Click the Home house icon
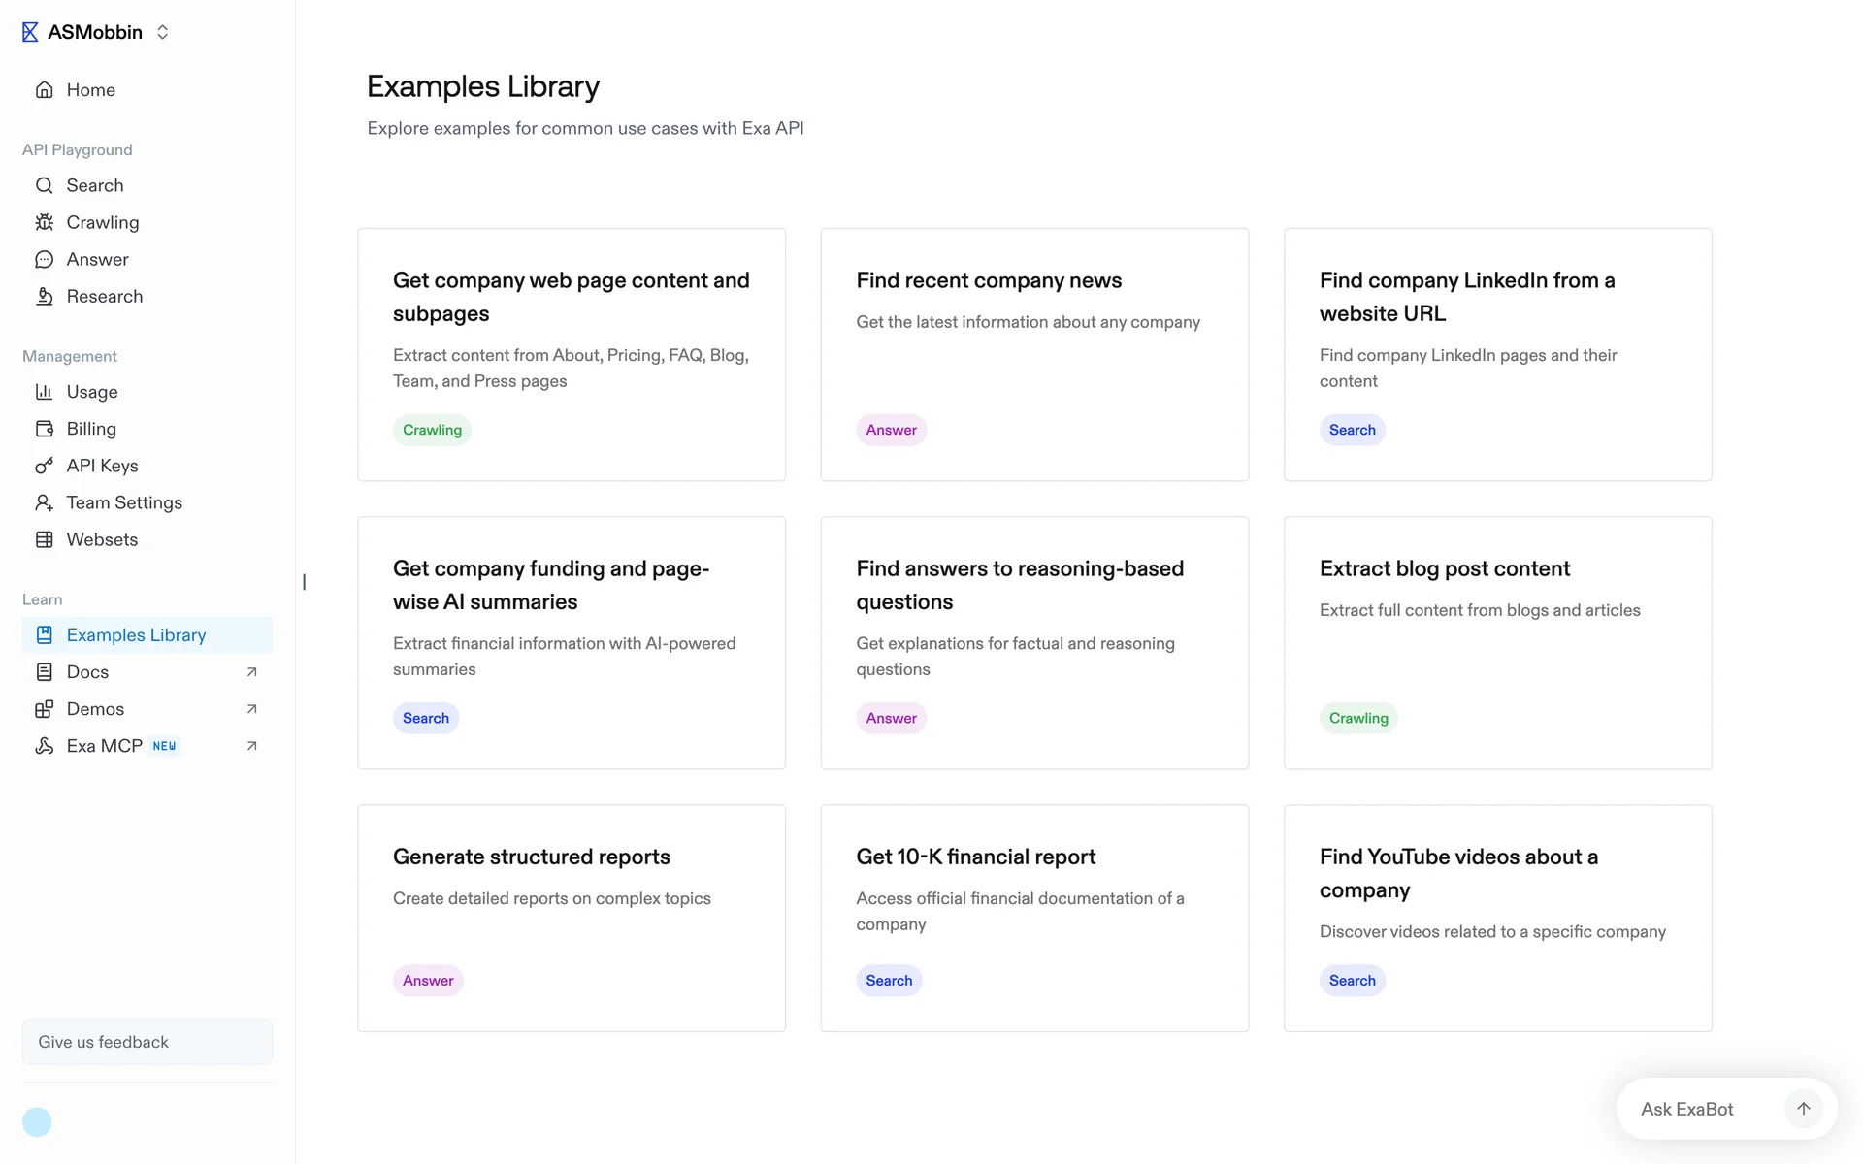This screenshot has width=1863, height=1164. tap(44, 90)
